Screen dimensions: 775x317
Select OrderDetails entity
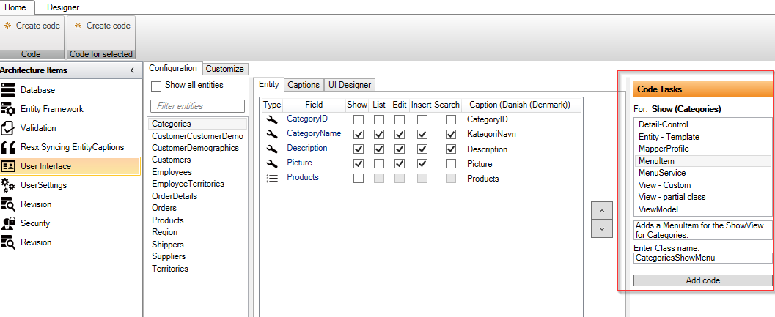point(175,196)
